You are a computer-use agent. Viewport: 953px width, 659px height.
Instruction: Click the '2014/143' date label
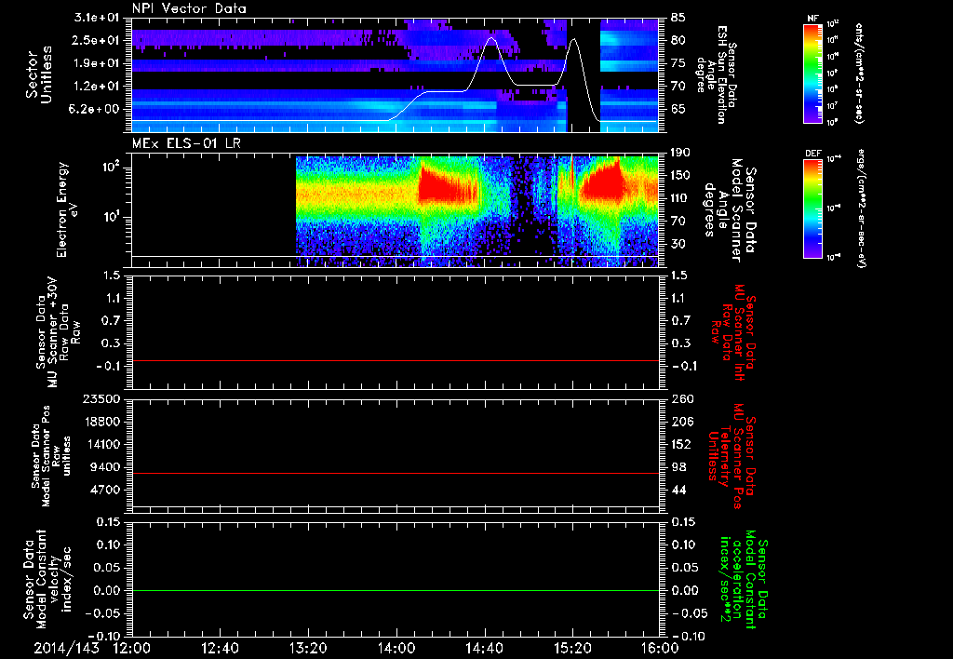(66, 648)
